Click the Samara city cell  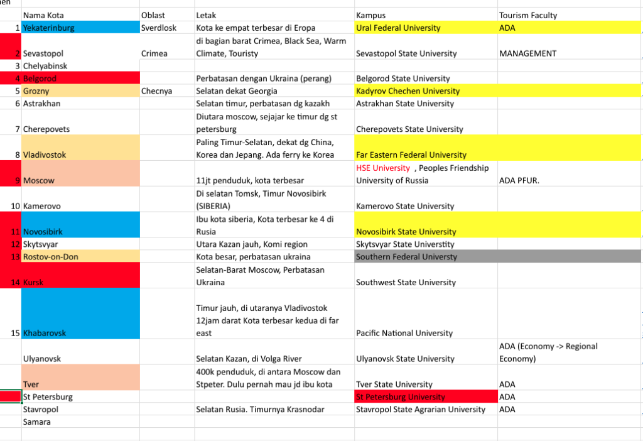[x=80, y=422]
